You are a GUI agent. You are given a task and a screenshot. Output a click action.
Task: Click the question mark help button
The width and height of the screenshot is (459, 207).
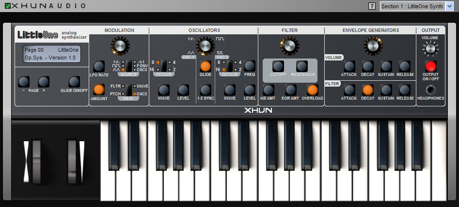(x=372, y=6)
